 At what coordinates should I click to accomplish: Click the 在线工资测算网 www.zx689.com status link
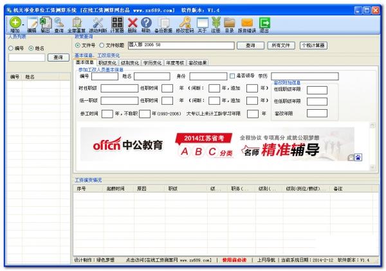point(169,260)
